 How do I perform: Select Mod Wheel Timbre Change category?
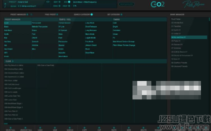123,42
